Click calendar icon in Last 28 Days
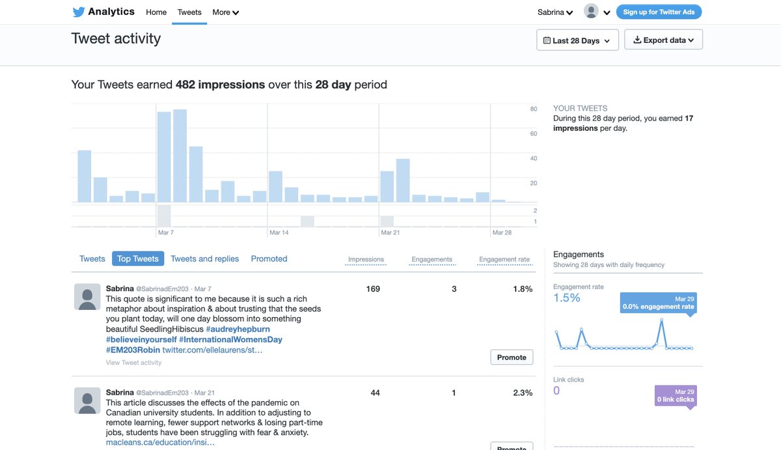Viewport: 781px width, 450px height. pyautogui.click(x=547, y=40)
